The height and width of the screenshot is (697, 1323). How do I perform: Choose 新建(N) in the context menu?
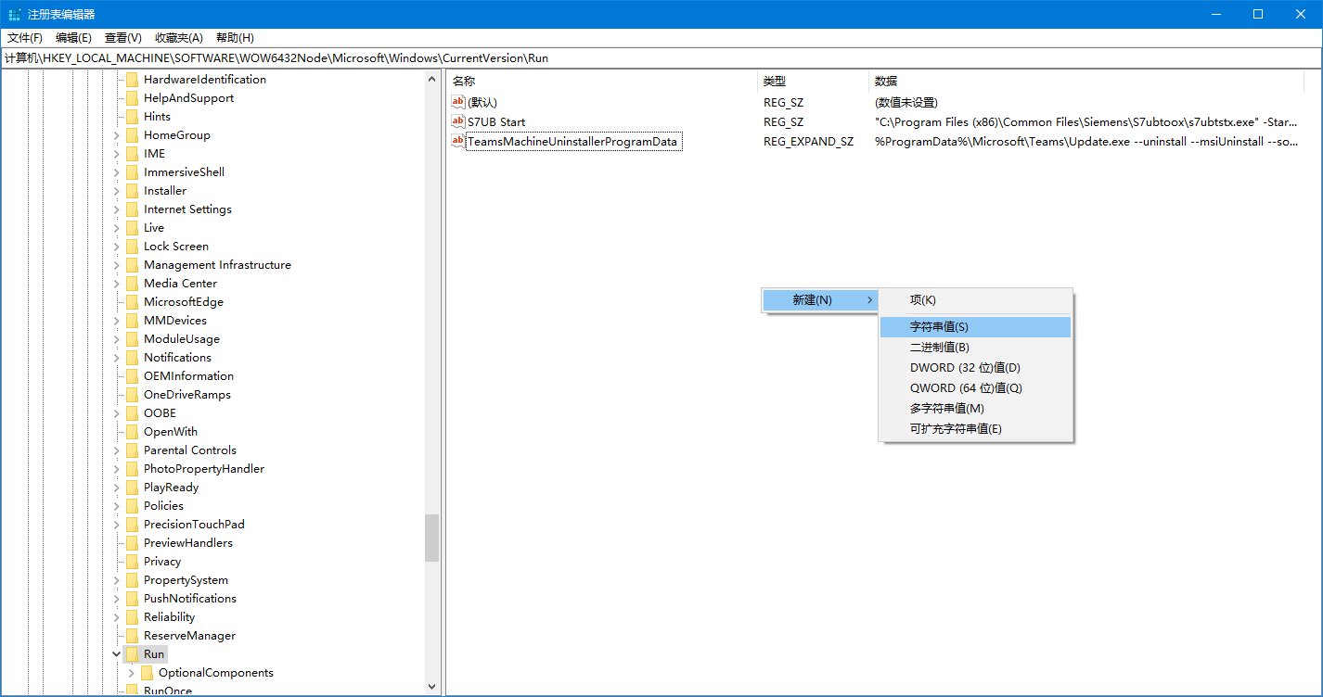820,300
